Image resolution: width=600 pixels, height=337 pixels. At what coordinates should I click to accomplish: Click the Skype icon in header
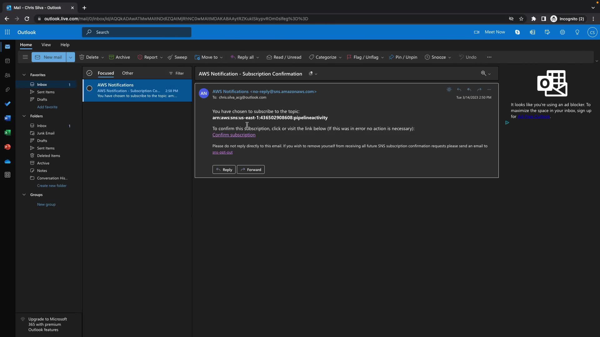click(517, 32)
